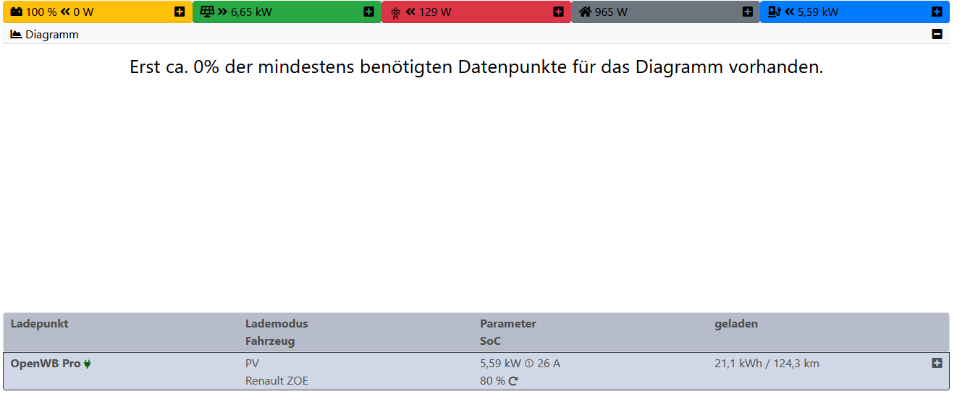This screenshot has height=407, width=978.
Task: Click the Ladepunkt column header
Action: pos(39,324)
